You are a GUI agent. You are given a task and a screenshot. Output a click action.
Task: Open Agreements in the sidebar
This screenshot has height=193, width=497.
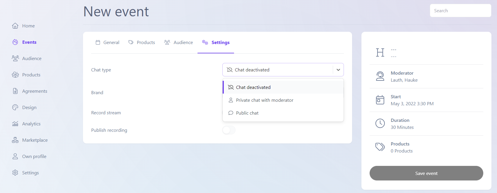click(x=34, y=91)
